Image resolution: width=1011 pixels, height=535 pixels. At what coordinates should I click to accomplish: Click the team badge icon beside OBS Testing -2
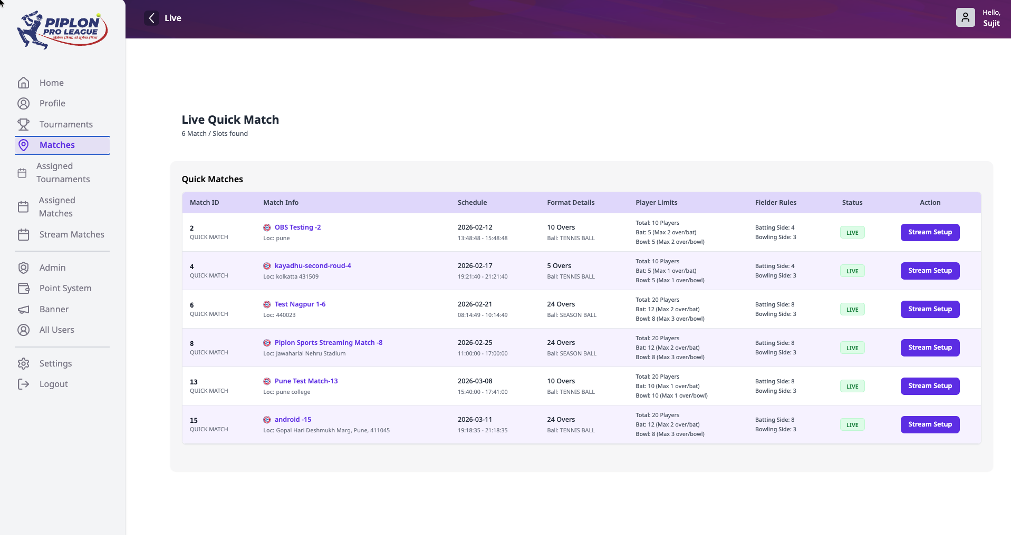click(x=267, y=227)
